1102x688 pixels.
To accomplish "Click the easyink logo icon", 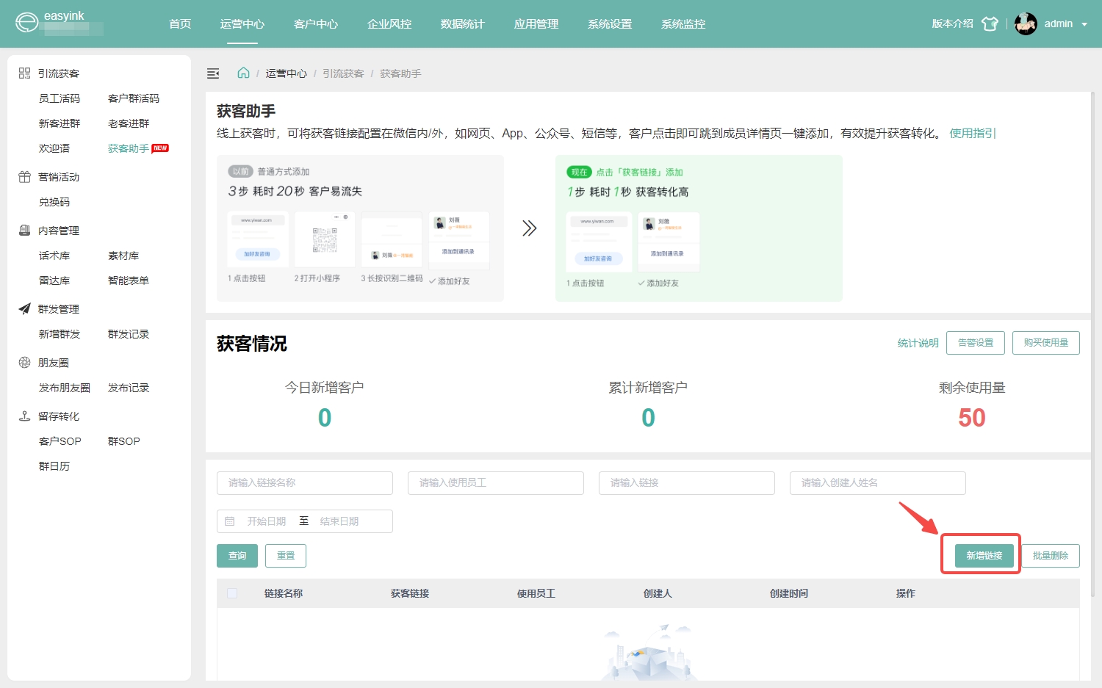I will 26,23.
